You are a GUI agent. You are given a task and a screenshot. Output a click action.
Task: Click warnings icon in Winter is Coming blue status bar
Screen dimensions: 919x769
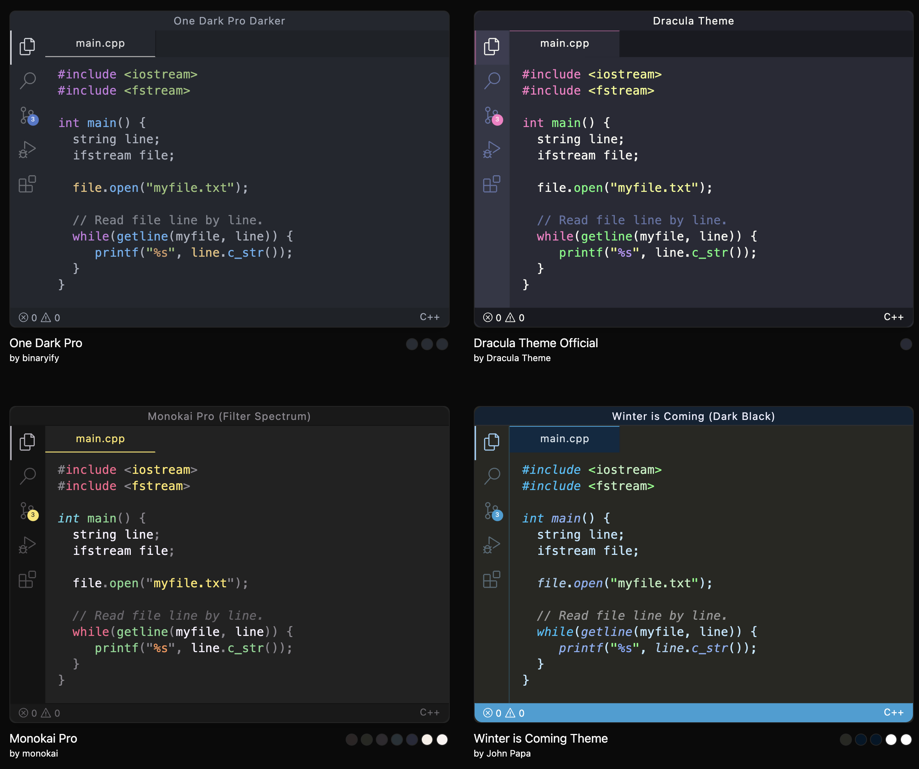(510, 713)
